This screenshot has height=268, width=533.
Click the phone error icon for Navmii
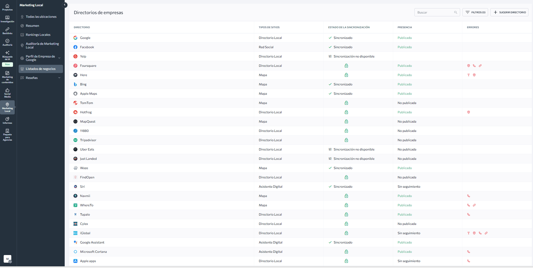tap(468, 196)
